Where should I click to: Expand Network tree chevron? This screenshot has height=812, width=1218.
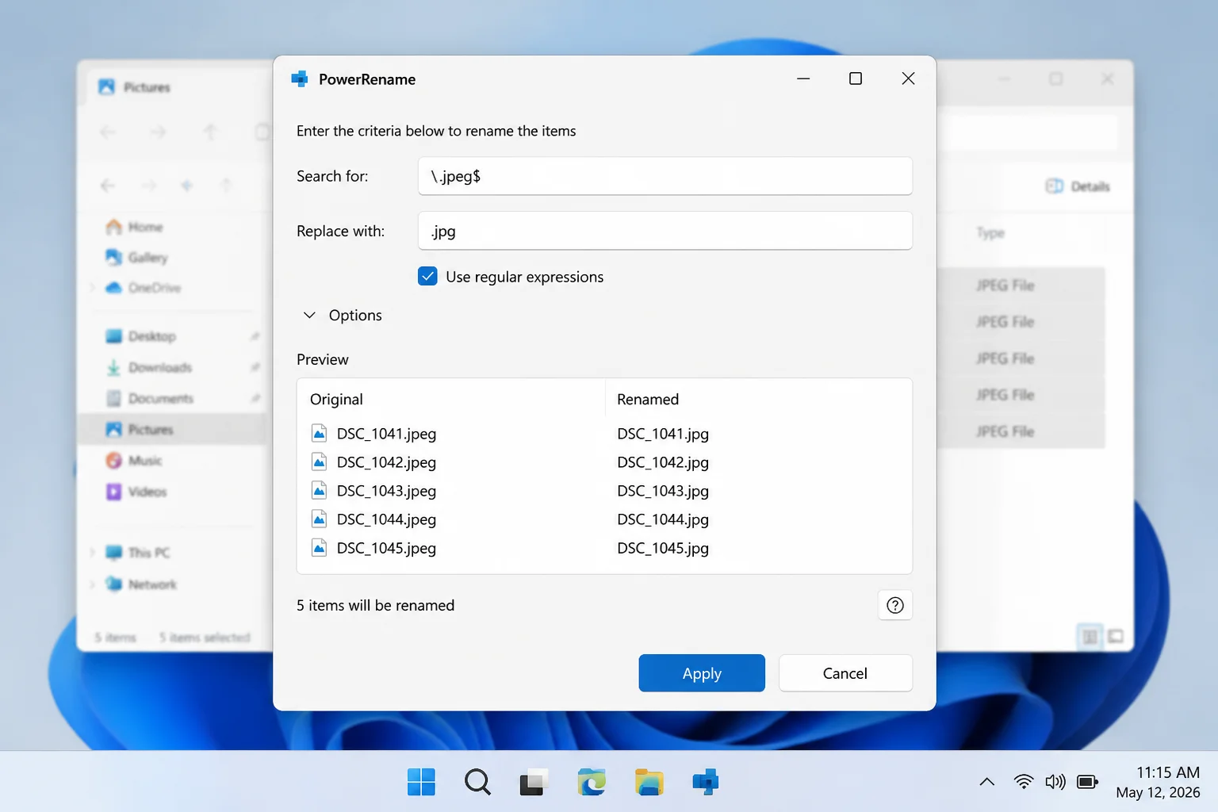[92, 584]
